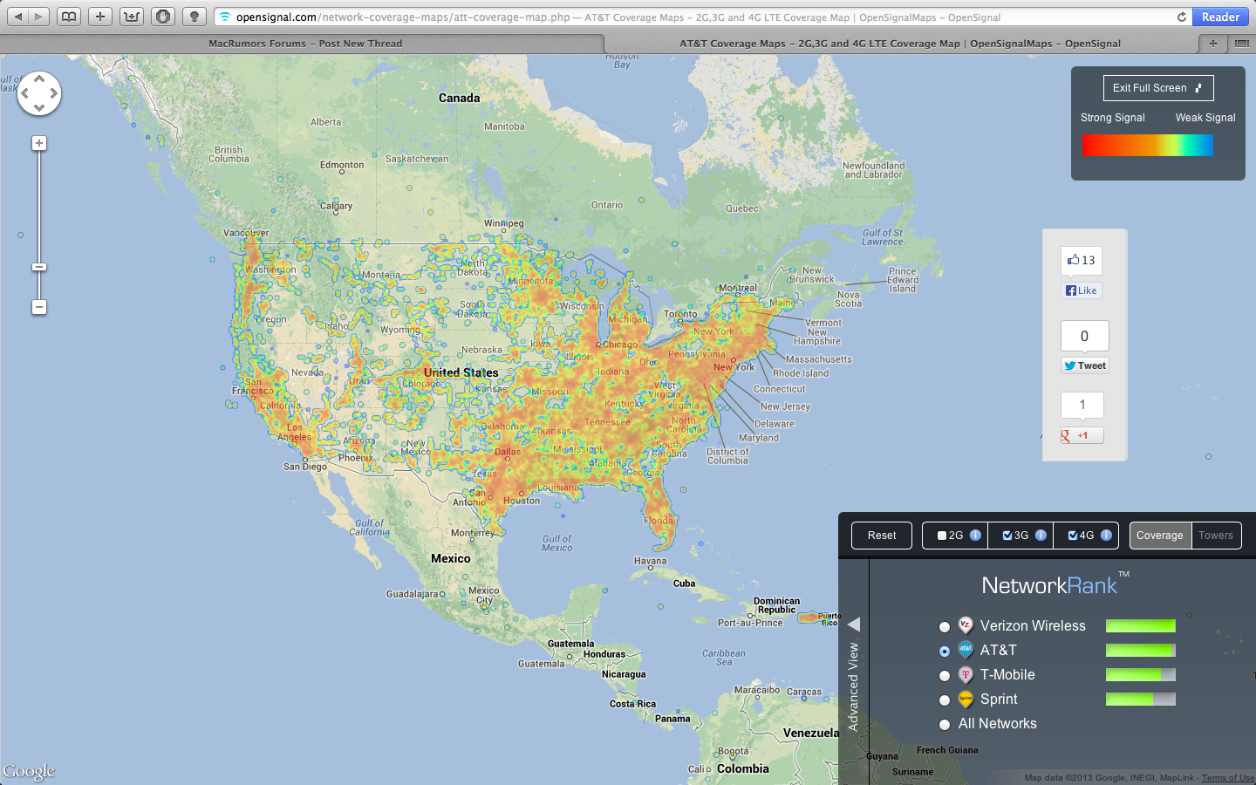1256x785 pixels.
Task: Click the AT&T pin icon
Action: (966, 649)
